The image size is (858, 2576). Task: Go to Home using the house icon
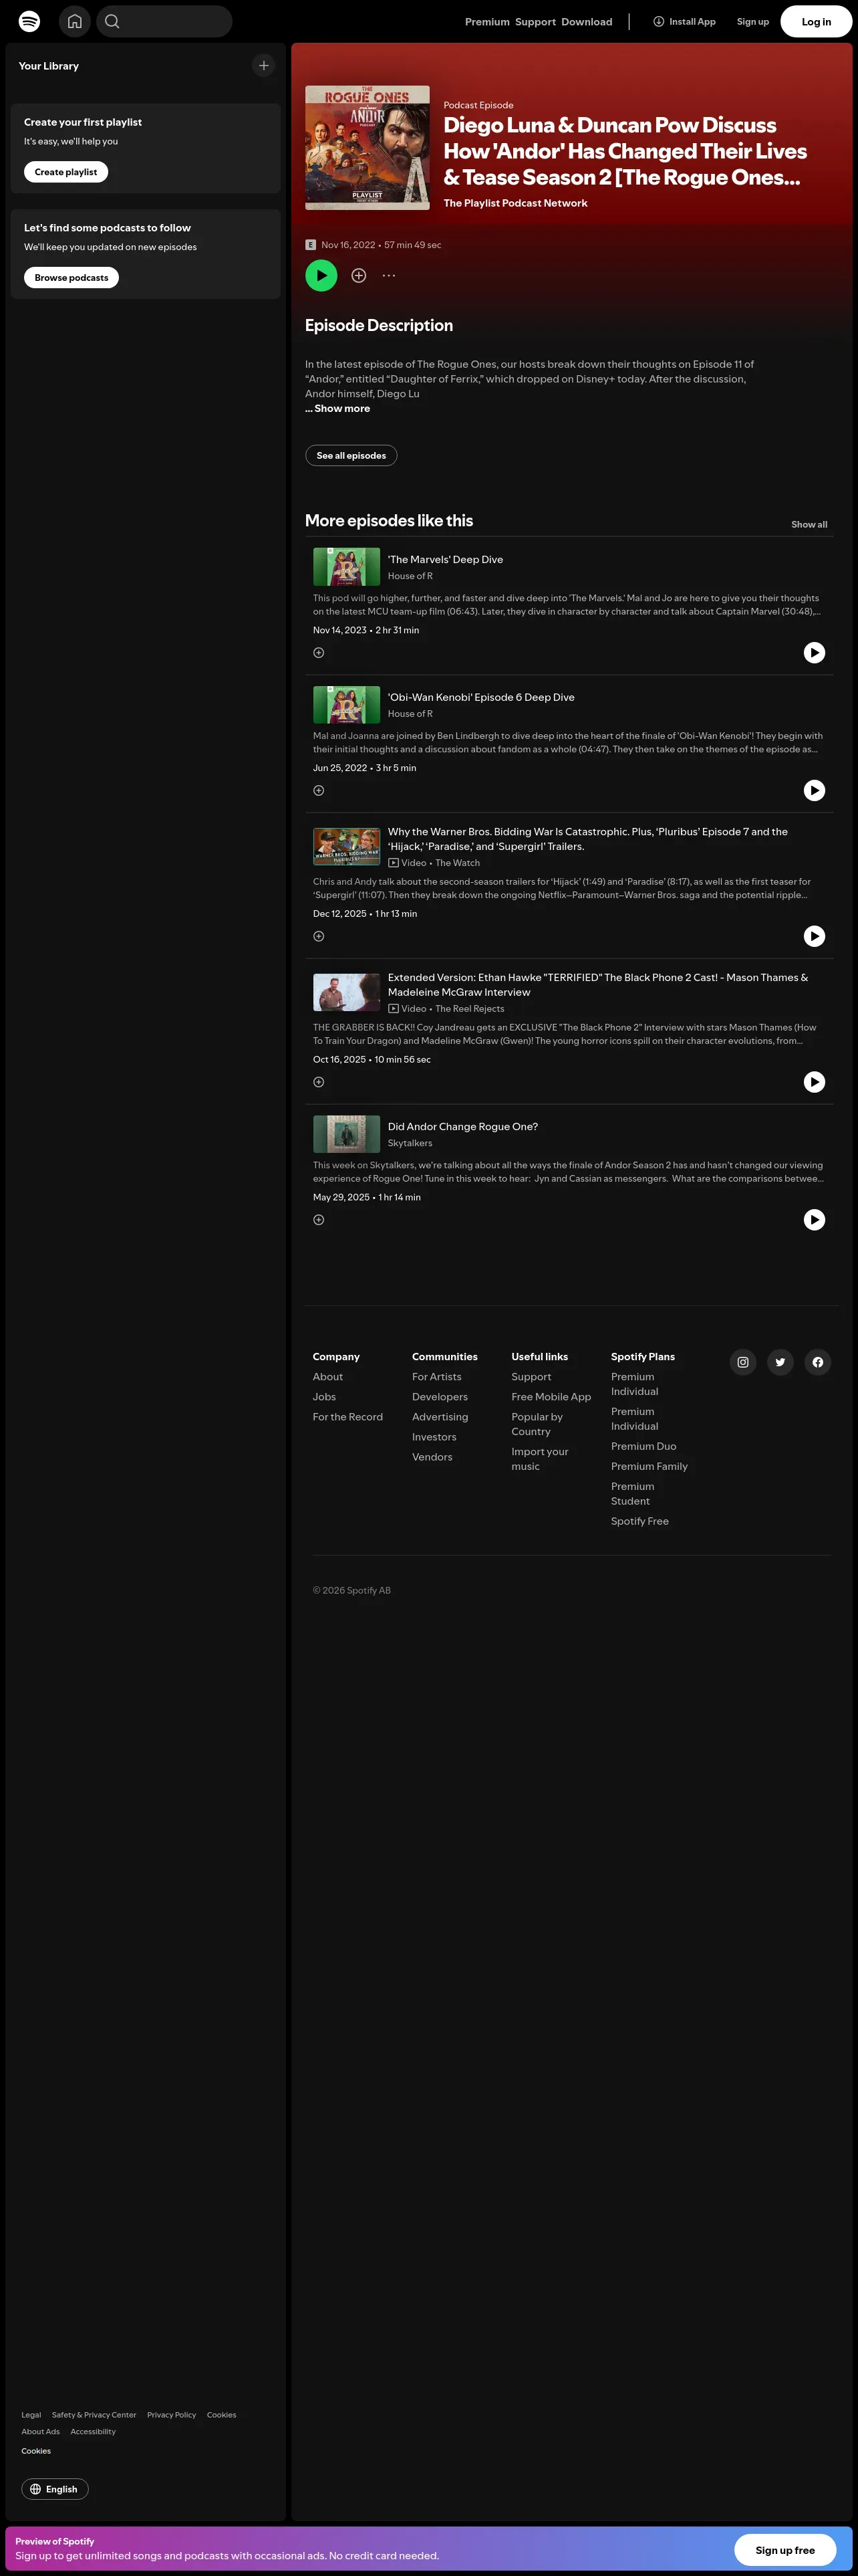pos(75,21)
